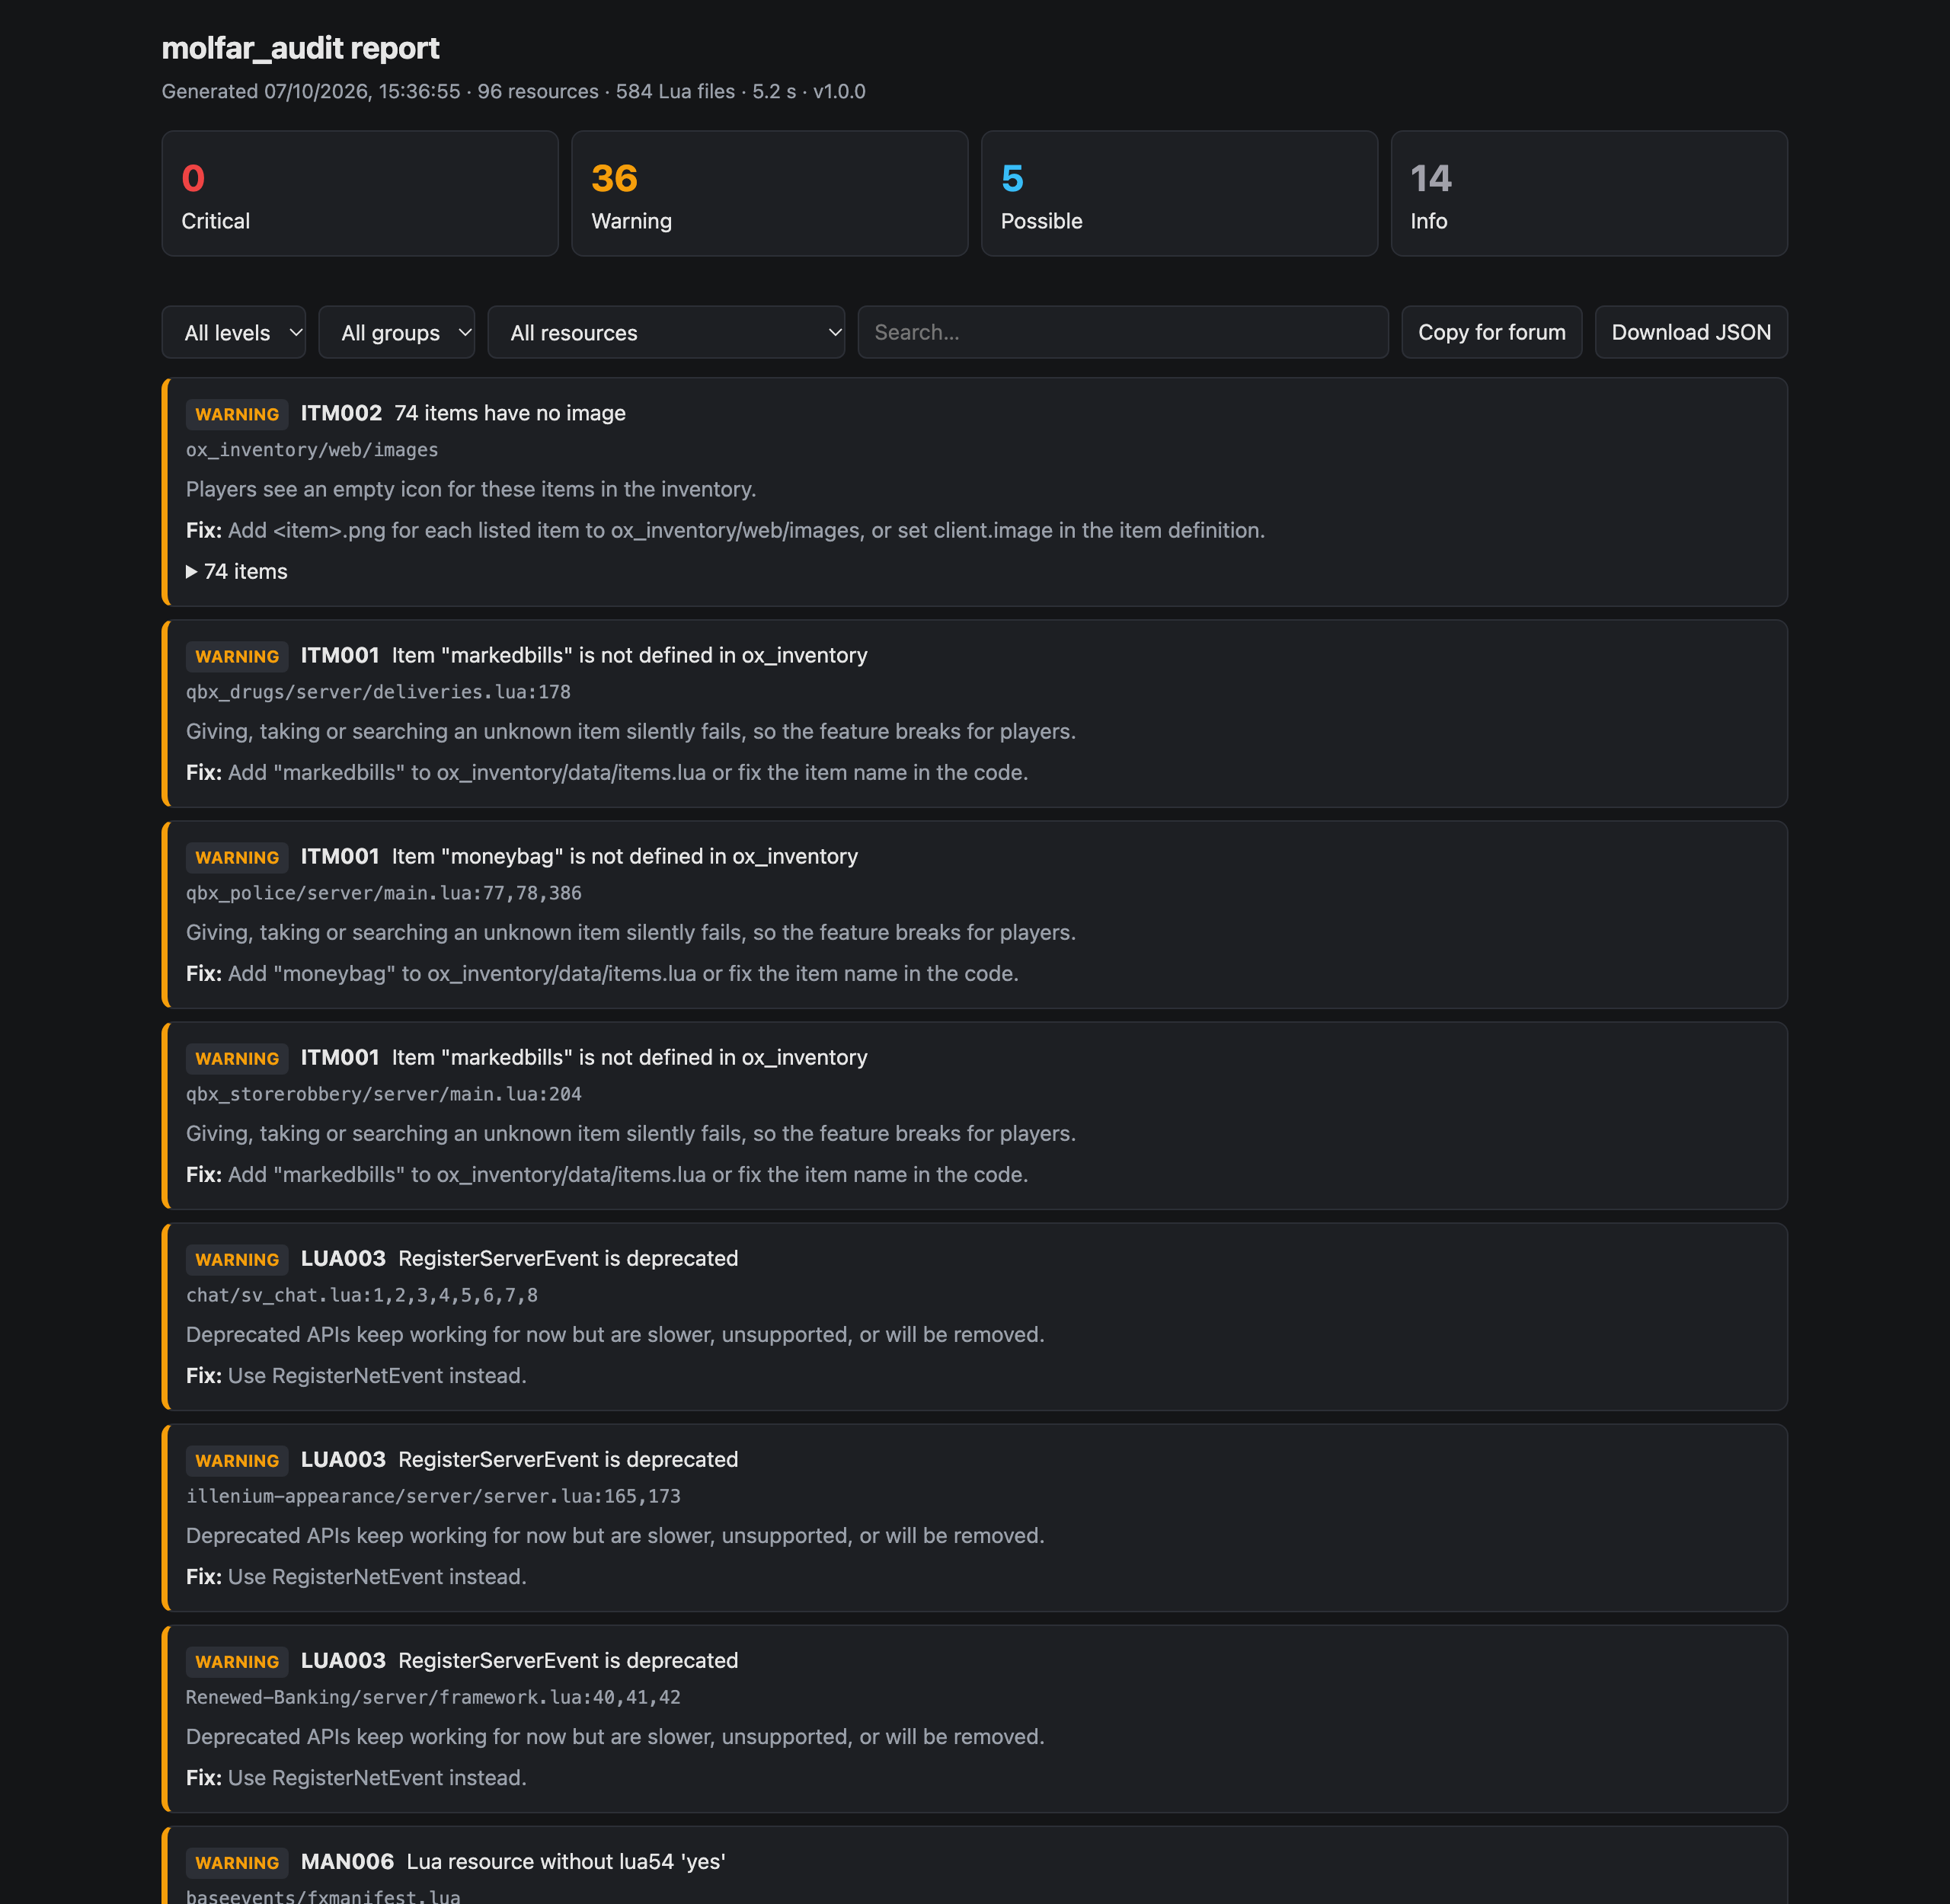Click the ITM002 rule code
Image resolution: width=1950 pixels, height=1904 pixels.
341,413
